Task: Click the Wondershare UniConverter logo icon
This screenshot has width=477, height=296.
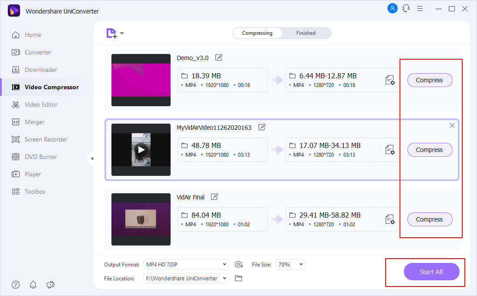Action: [13, 10]
